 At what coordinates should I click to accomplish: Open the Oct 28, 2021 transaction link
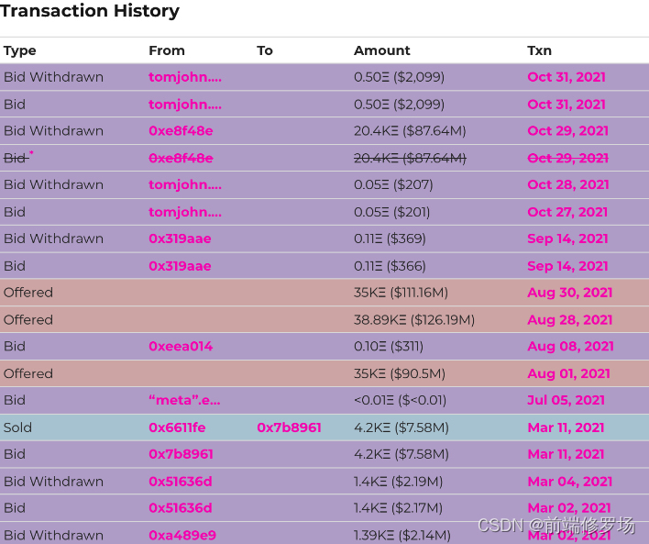coord(567,184)
